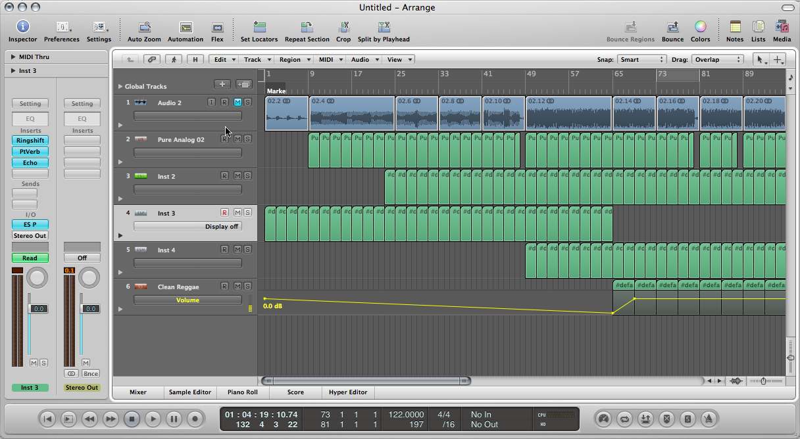This screenshot has width=800, height=439.
Task: Click the Auto Zoom toolbar icon
Action: (x=144, y=28)
